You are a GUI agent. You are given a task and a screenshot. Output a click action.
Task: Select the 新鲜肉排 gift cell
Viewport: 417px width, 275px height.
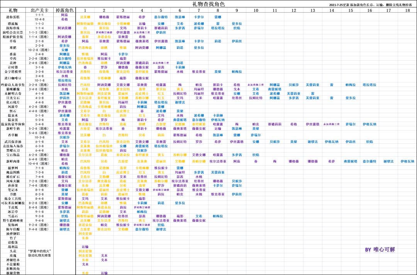[13, 161]
